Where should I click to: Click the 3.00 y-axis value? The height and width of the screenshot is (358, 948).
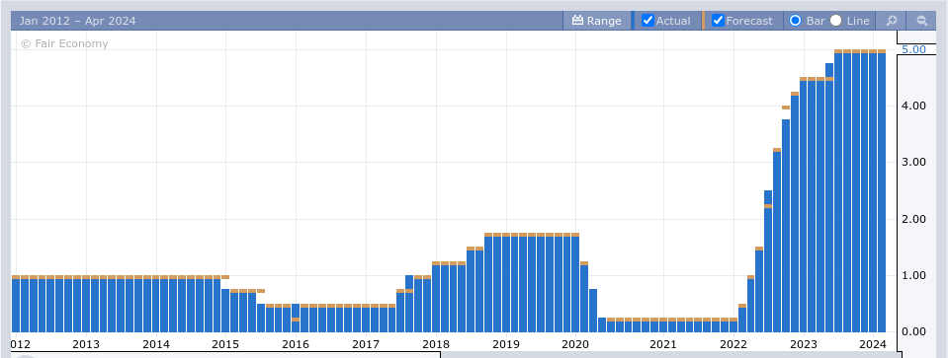click(913, 162)
